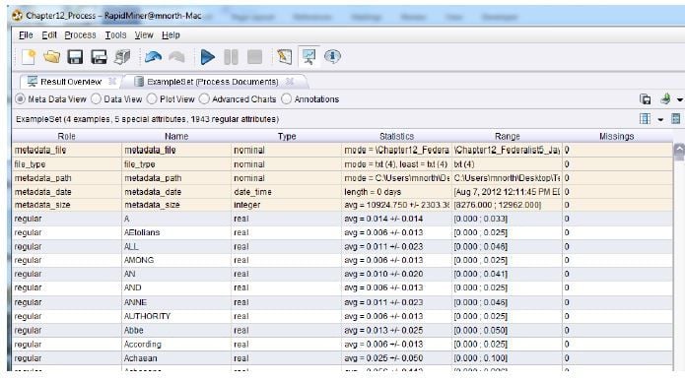Run the process with play button
The width and height of the screenshot is (685, 381).
208,57
